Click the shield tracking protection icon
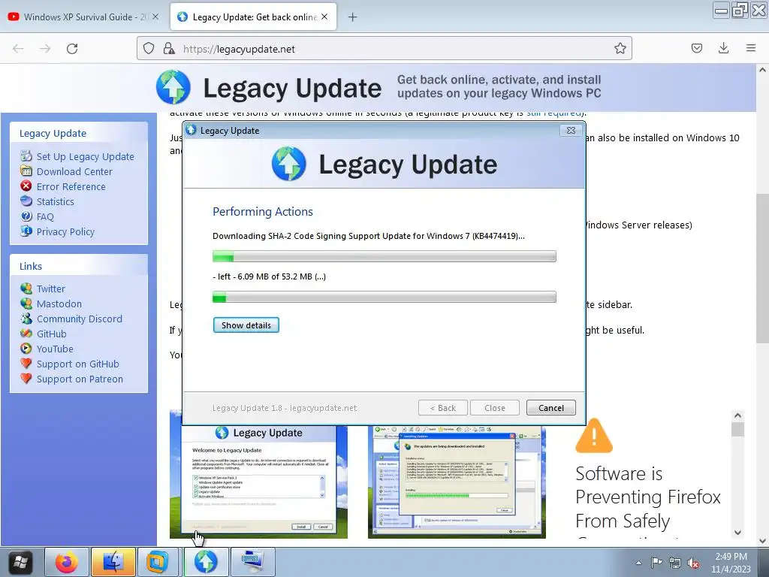Image resolution: width=769 pixels, height=577 pixels. coord(149,48)
